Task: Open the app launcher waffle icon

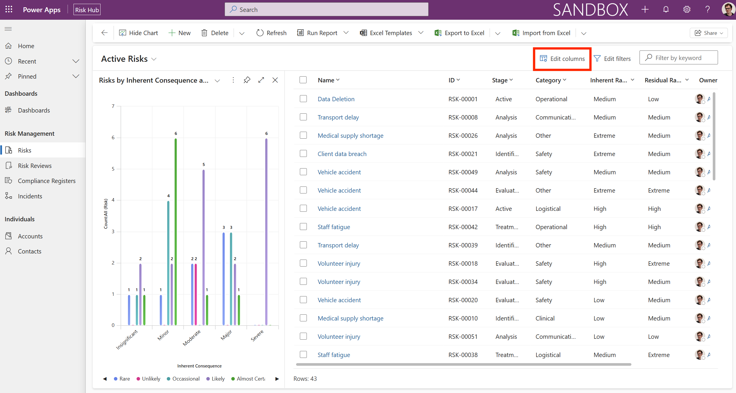Action: [x=9, y=10]
